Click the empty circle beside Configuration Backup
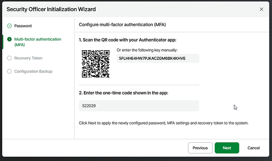Viewport: 272px width, 161px height. coord(9,71)
